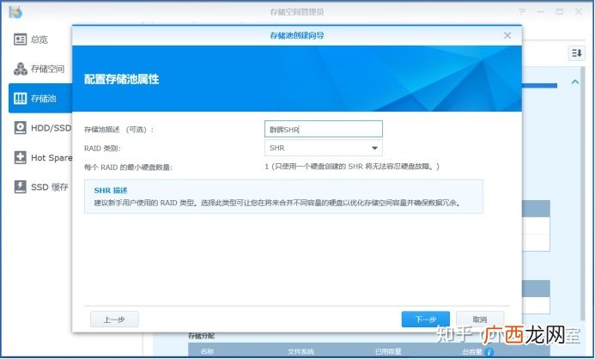Click the 总容量 info icon
Viewport: 595px width, 359px height.
coord(489,352)
